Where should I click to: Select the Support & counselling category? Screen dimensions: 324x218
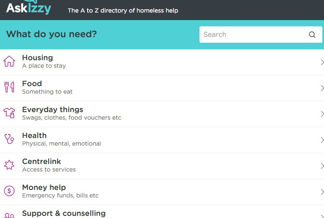162,212
